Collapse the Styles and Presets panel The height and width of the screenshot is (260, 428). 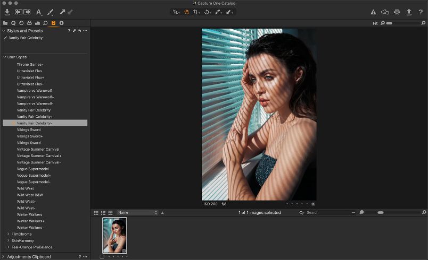click(4, 31)
